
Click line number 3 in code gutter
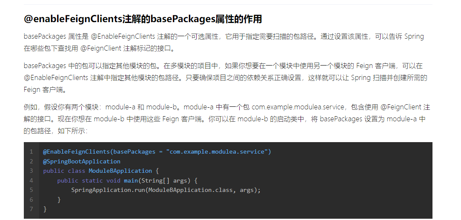click(31, 171)
